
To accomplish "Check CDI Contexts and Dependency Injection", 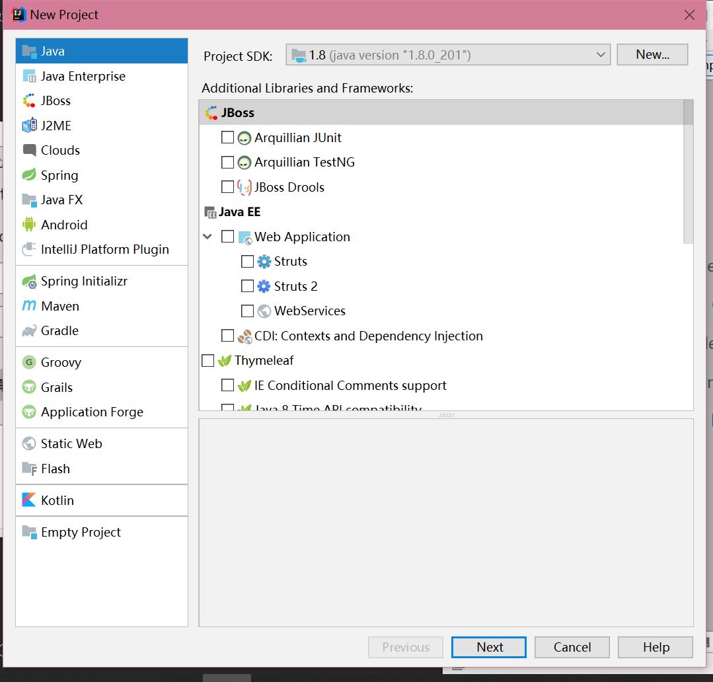I will click(x=227, y=336).
